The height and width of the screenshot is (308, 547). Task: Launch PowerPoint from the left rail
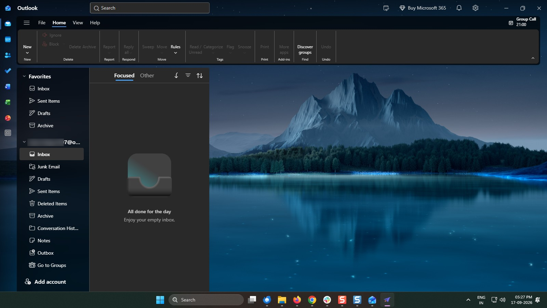click(x=8, y=118)
